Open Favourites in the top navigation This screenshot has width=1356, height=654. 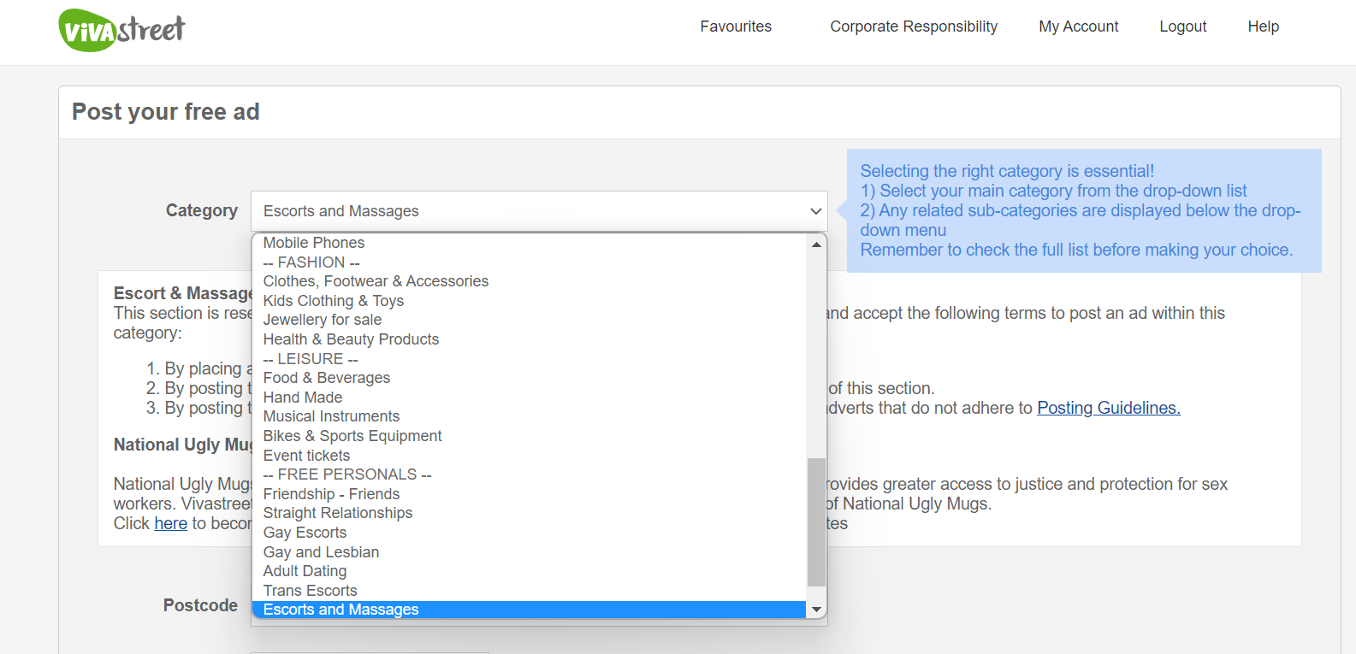(736, 27)
